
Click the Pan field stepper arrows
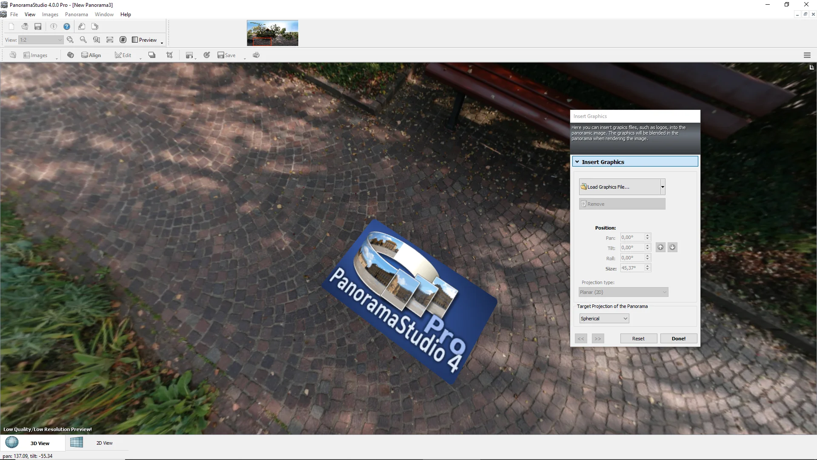(648, 237)
